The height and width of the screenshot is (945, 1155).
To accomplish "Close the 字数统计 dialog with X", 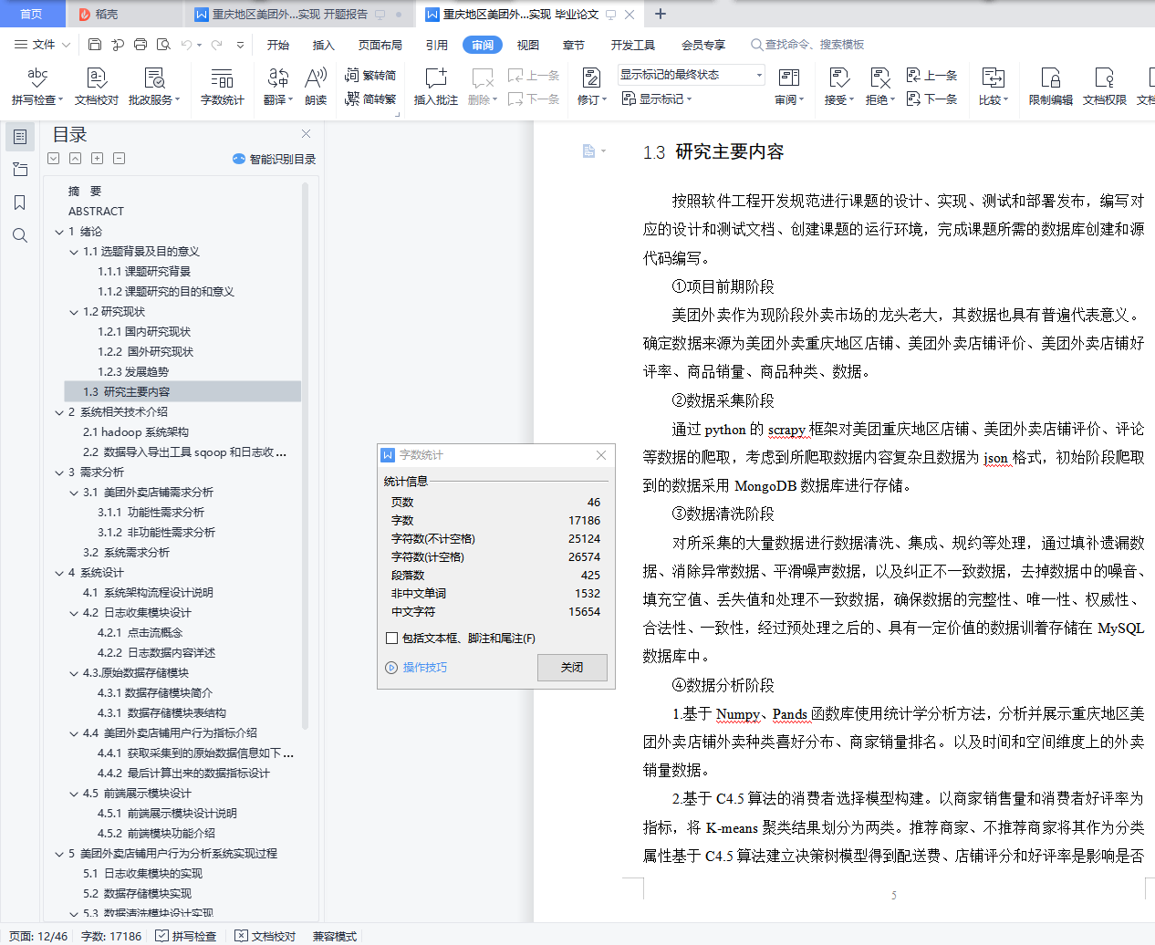I will pos(601,455).
